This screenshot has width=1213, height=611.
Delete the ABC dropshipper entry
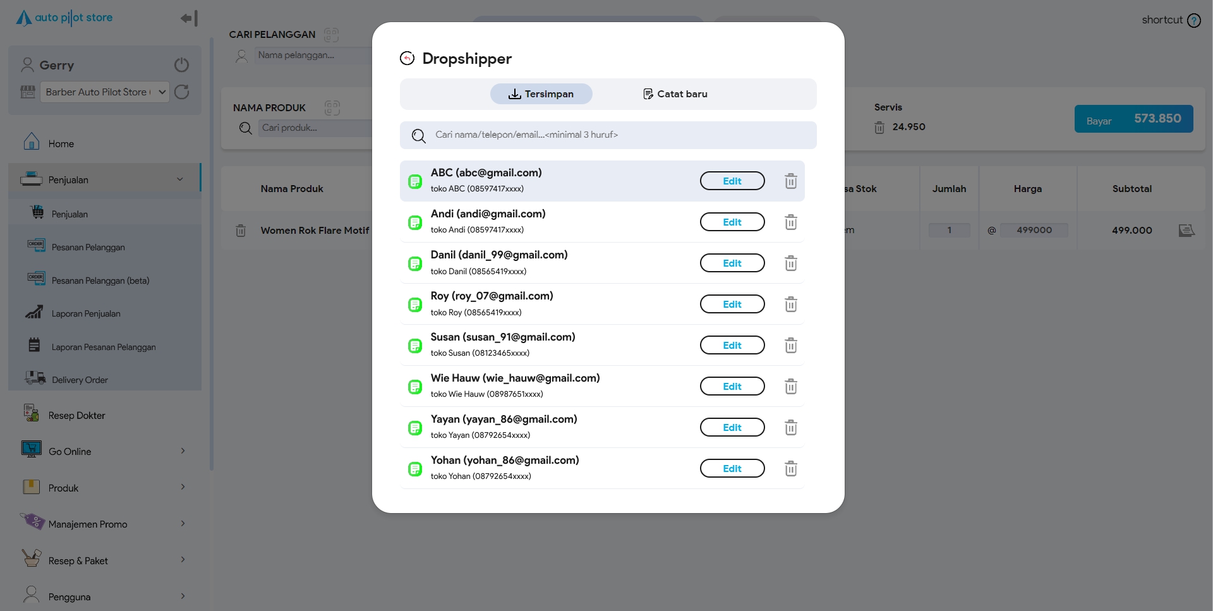(x=790, y=181)
